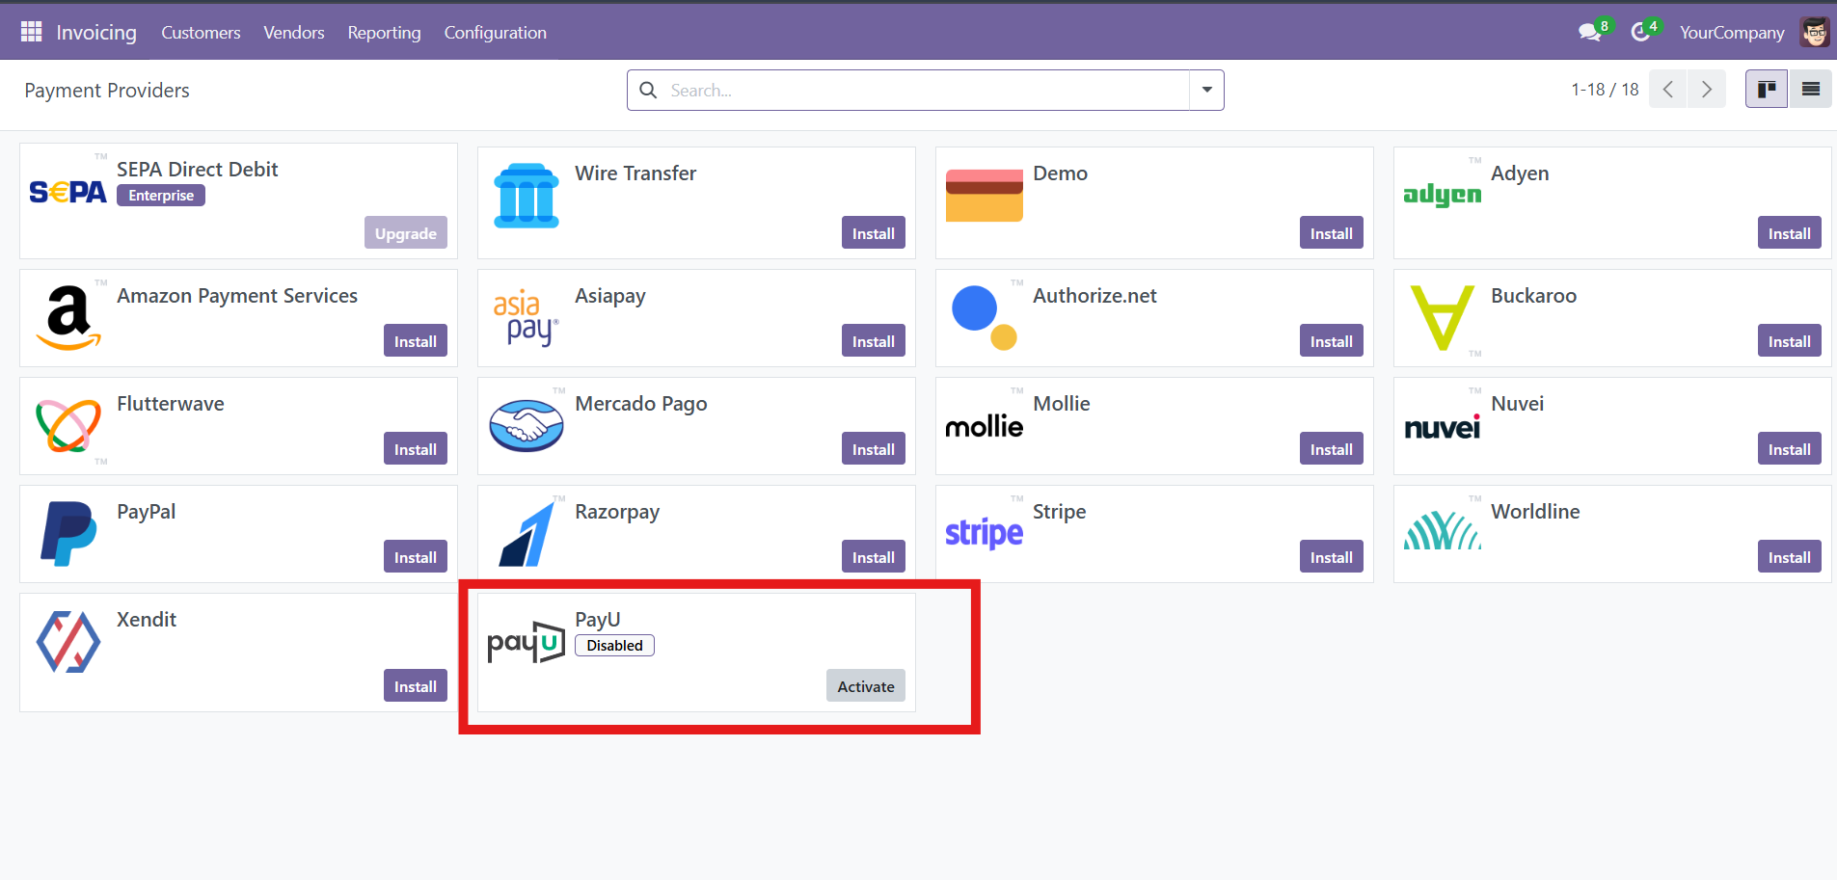Install the Demo provider
The image size is (1837, 880).
(1332, 233)
